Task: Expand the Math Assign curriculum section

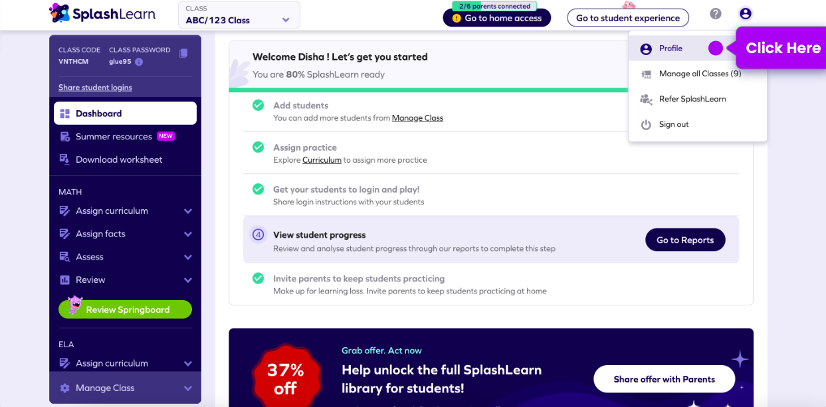Action: click(188, 211)
